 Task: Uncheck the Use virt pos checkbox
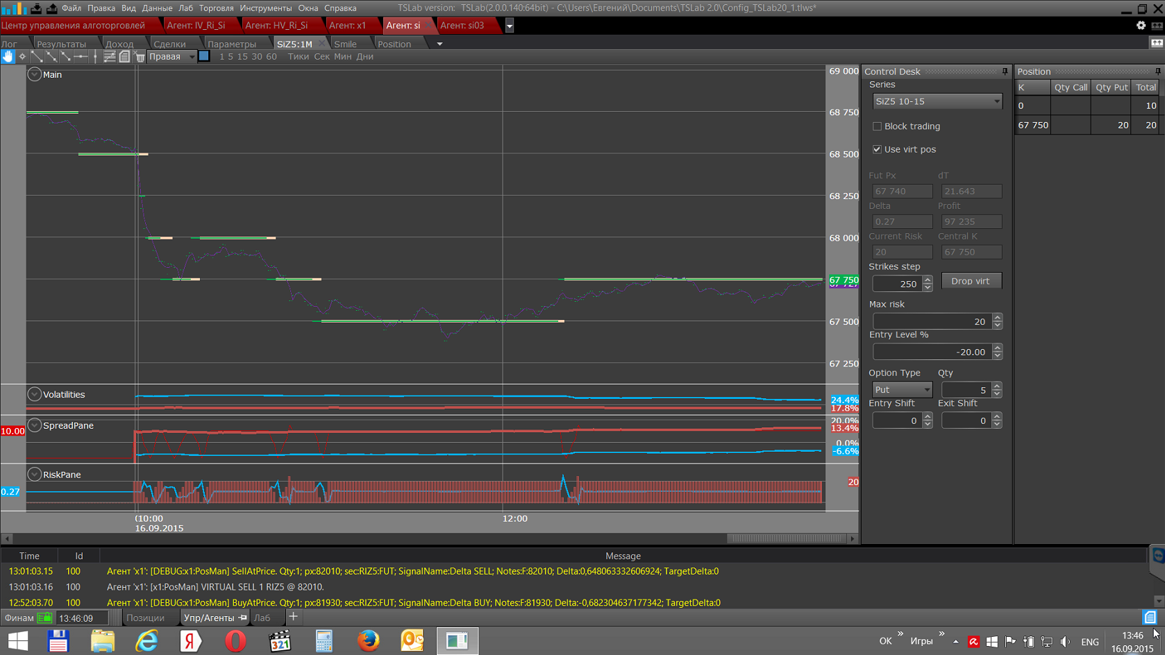point(877,149)
